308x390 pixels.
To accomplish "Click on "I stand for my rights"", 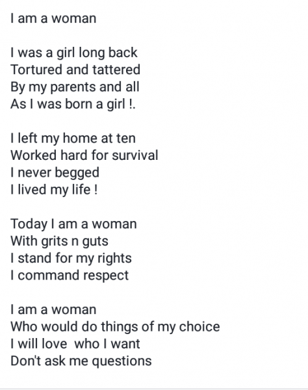I will (71, 259).
